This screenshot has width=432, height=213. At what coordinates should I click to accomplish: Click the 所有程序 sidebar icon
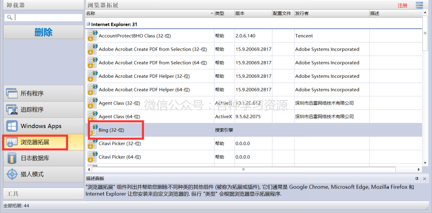tap(12, 93)
